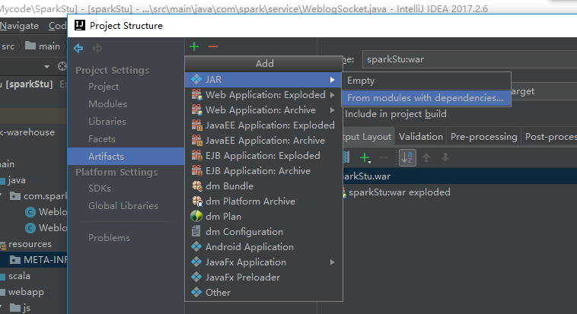The height and width of the screenshot is (314, 577).
Task: Click the sort alphabetically icon in Output Layout
Action: (x=407, y=157)
